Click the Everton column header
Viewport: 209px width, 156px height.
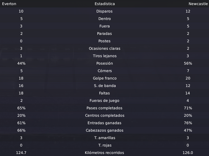click(9, 4)
